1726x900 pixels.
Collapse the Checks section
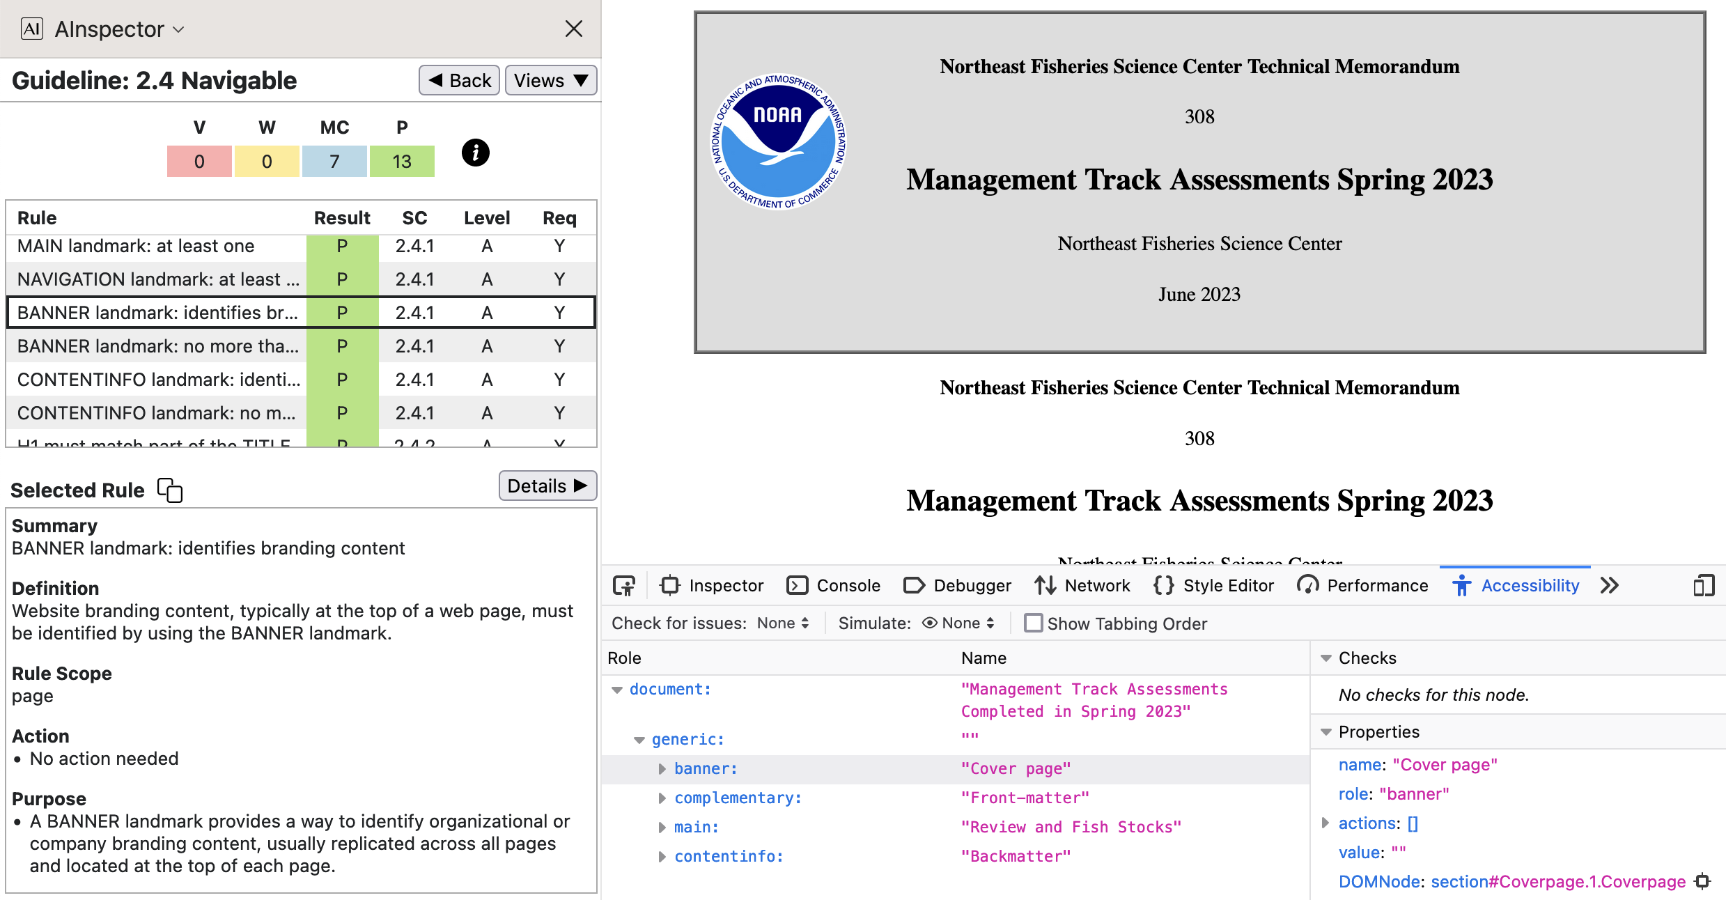[1326, 658]
